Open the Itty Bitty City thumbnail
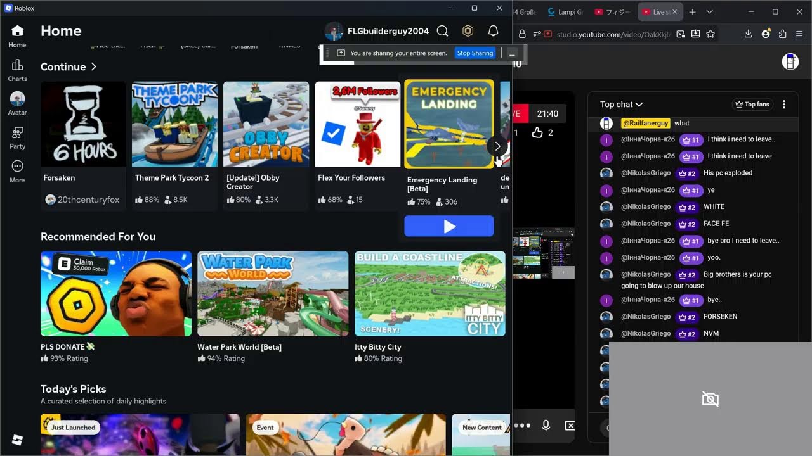 pyautogui.click(x=430, y=294)
